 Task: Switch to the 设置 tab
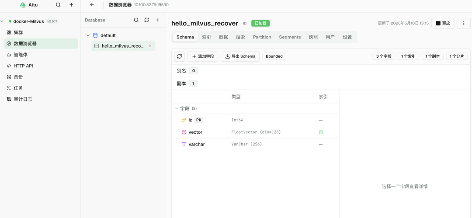[347, 37]
